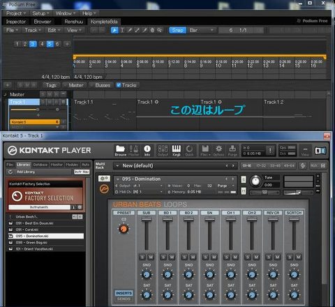This screenshot has width=335, height=307.
Task: Click the Kontakt 5 plugin slot on Track1
Action: tap(34, 122)
